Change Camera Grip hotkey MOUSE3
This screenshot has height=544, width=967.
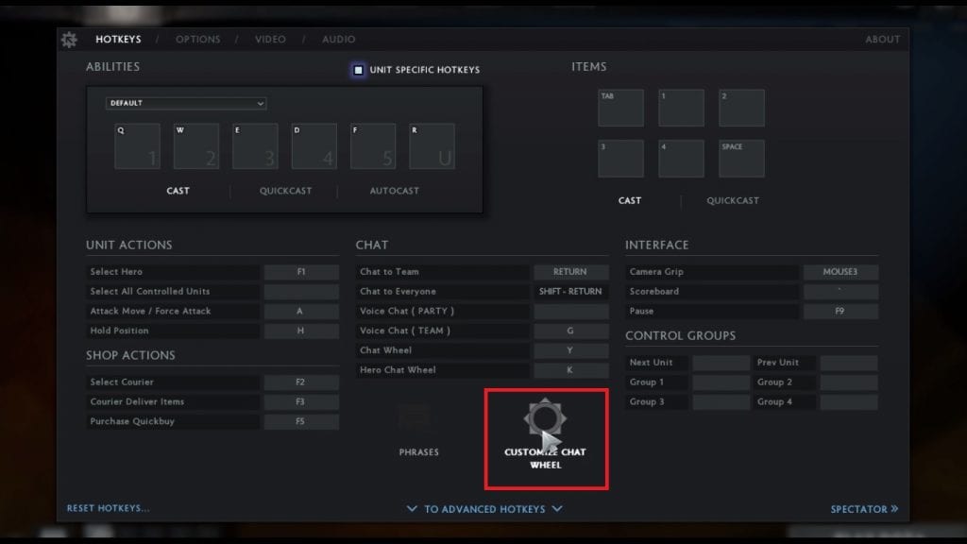point(840,272)
